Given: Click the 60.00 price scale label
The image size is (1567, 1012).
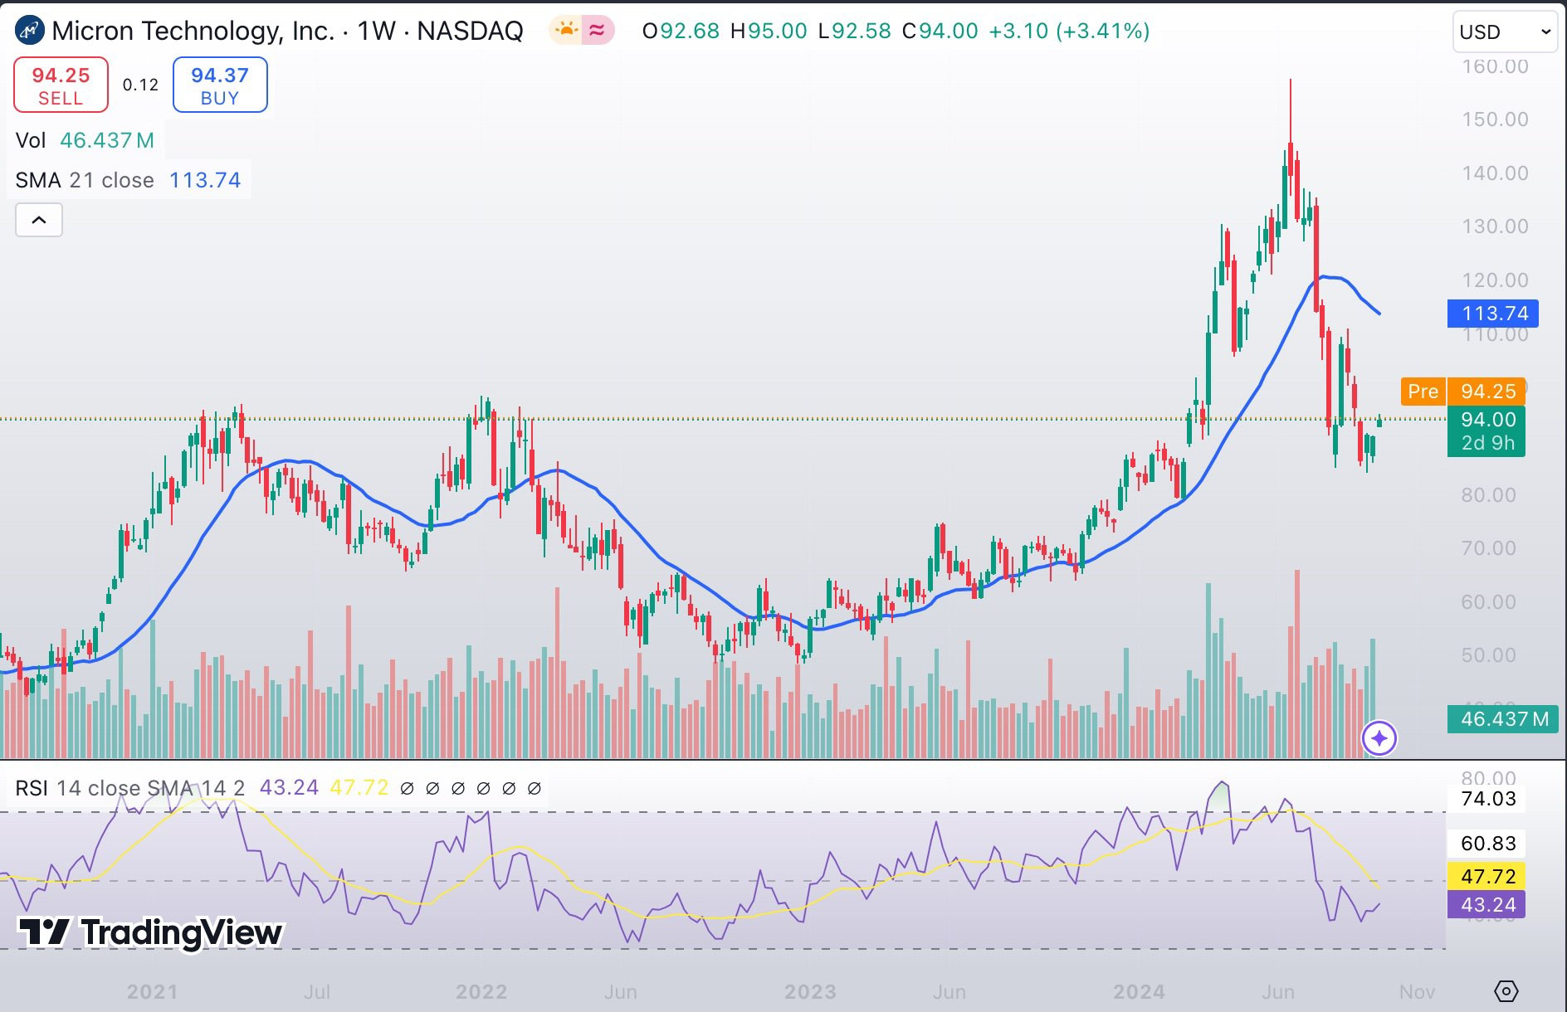Looking at the screenshot, I should [x=1489, y=602].
